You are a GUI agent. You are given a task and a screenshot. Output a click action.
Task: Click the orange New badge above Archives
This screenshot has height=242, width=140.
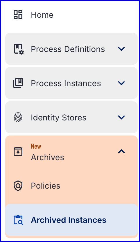tap(36, 146)
